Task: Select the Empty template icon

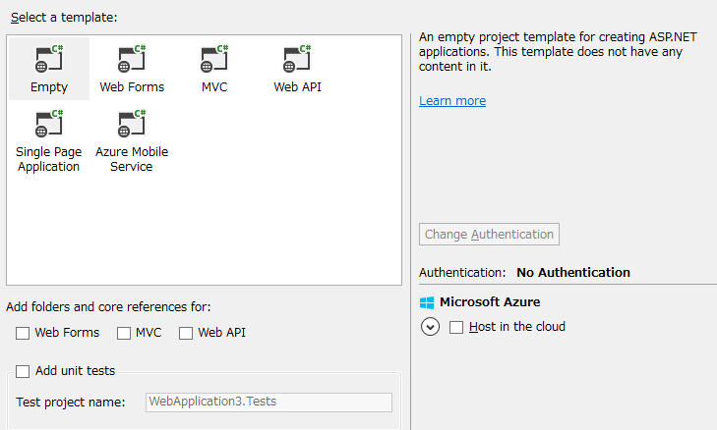Action: coord(48,60)
